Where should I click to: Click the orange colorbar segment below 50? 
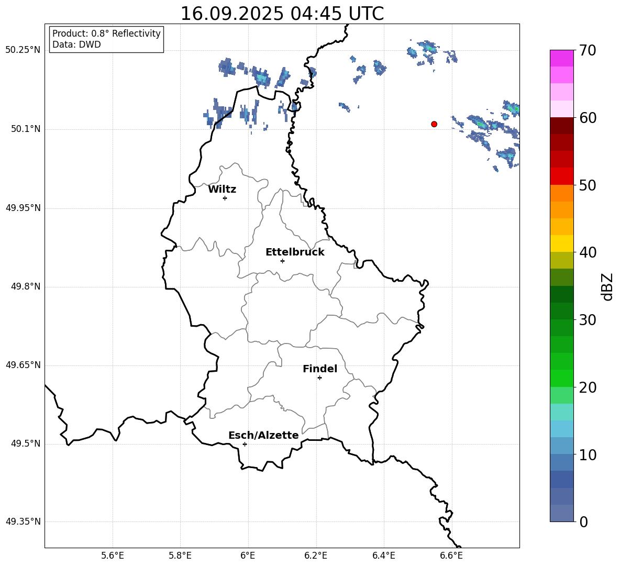click(x=562, y=193)
